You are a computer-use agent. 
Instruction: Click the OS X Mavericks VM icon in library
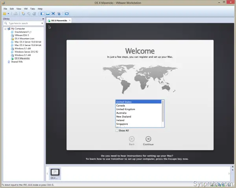pos(12,58)
